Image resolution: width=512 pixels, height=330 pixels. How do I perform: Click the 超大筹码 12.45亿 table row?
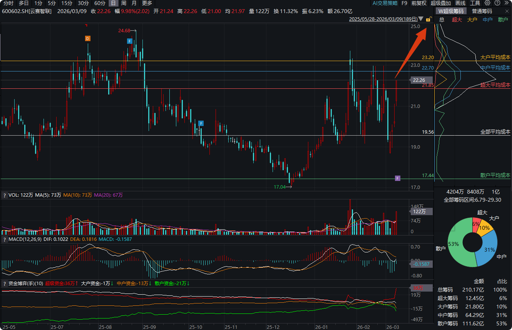pos(473,298)
